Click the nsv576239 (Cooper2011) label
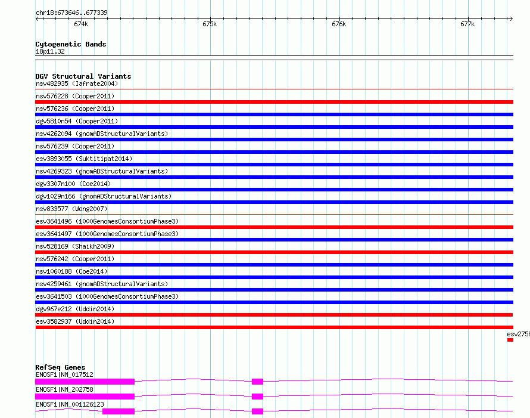The width and height of the screenshot is (530, 418). 75,146
